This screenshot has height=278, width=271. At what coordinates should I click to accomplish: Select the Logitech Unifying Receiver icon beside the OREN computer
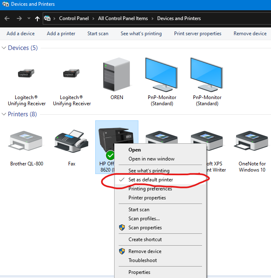[x=71, y=73]
